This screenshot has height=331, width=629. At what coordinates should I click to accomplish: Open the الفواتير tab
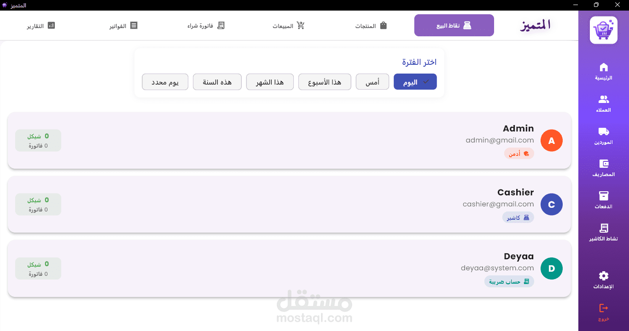pos(123,26)
